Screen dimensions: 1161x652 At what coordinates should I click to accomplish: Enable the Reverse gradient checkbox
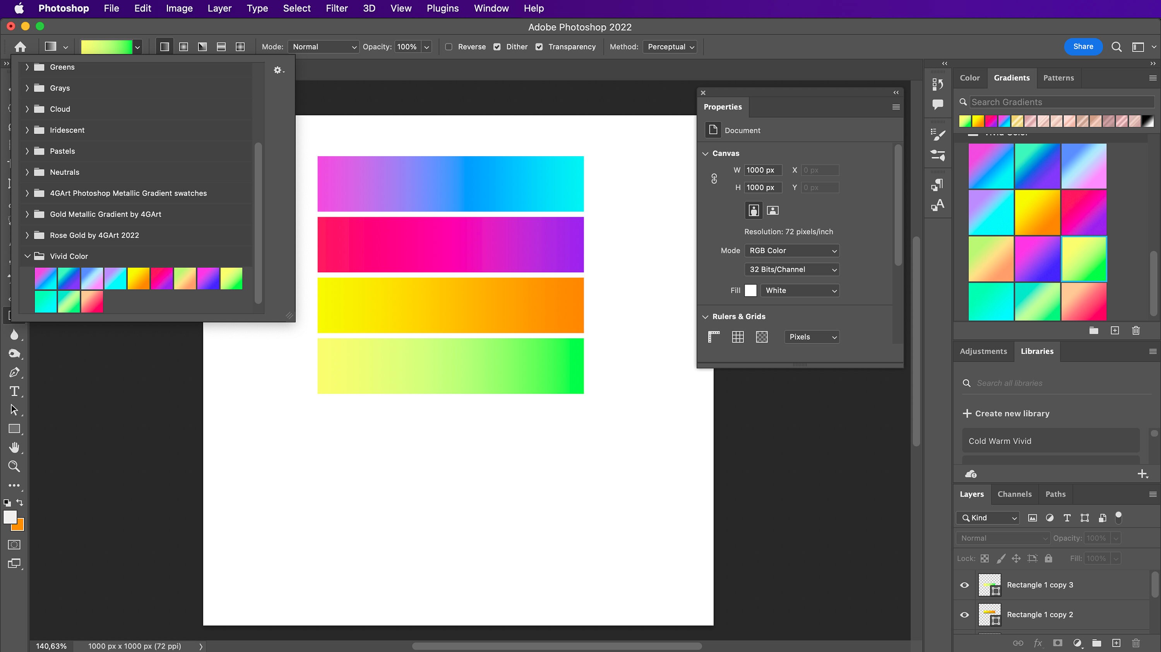click(449, 47)
